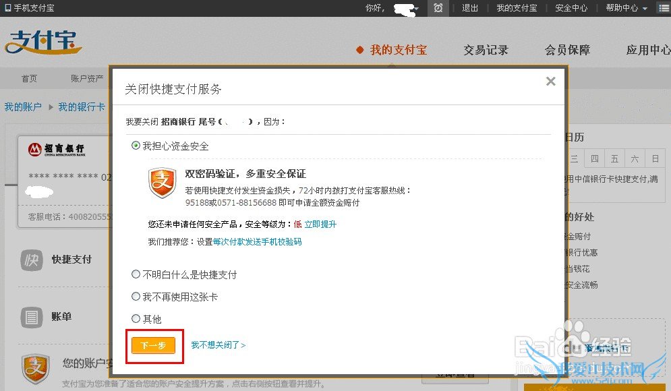671x391 pixels.
Task: Click the 五 weekday calendar cell
Action: coord(614,159)
